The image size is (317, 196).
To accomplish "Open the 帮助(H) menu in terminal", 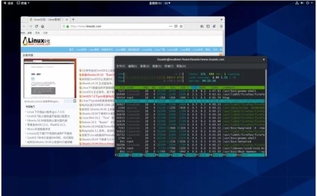I will pos(183,66).
